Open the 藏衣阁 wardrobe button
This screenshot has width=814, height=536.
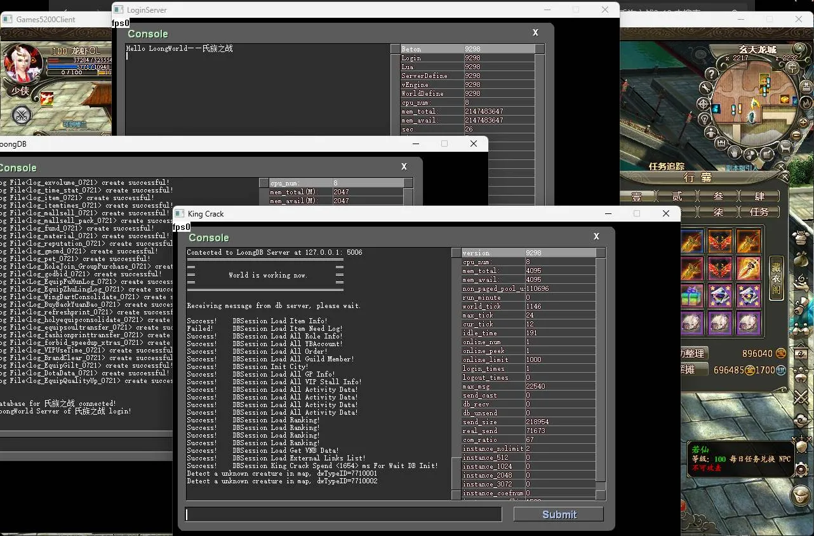coord(776,278)
